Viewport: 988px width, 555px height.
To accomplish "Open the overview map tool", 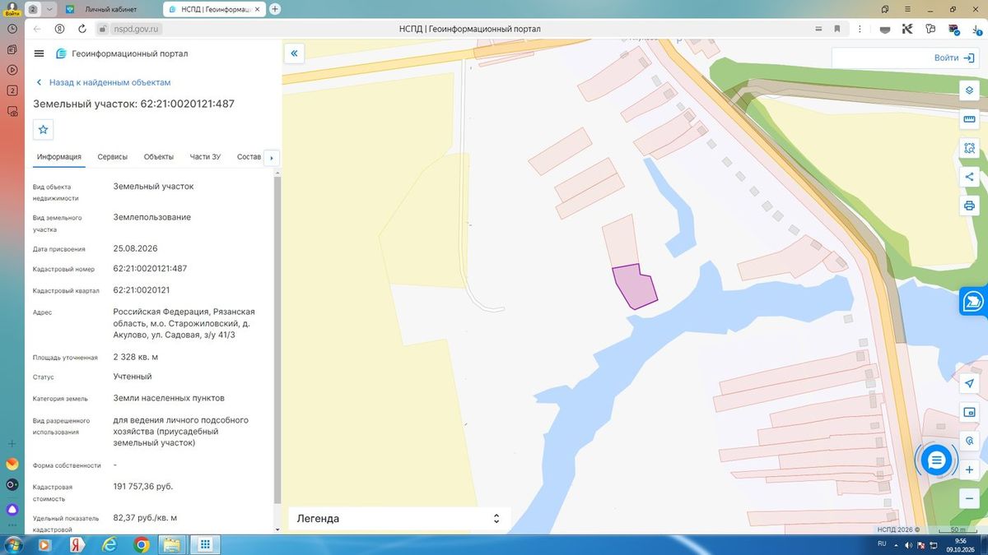I will pos(969,412).
